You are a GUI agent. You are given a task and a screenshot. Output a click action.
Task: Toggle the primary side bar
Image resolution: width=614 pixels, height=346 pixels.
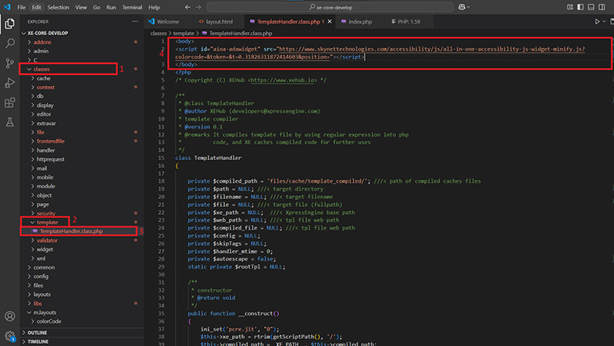[580, 7]
